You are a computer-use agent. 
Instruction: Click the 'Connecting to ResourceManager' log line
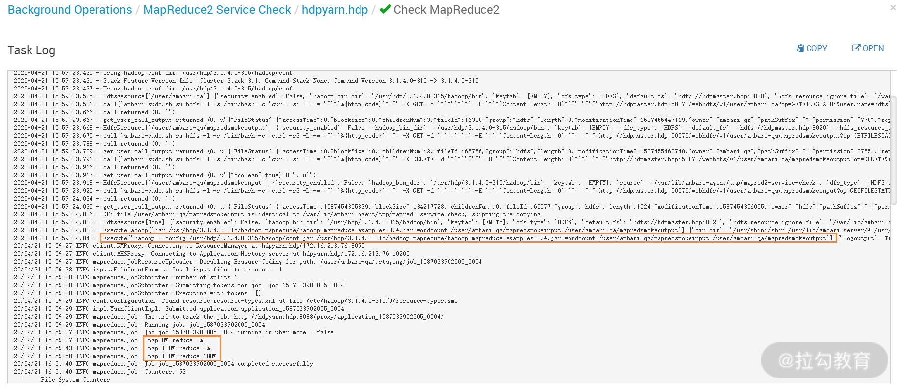point(189,246)
